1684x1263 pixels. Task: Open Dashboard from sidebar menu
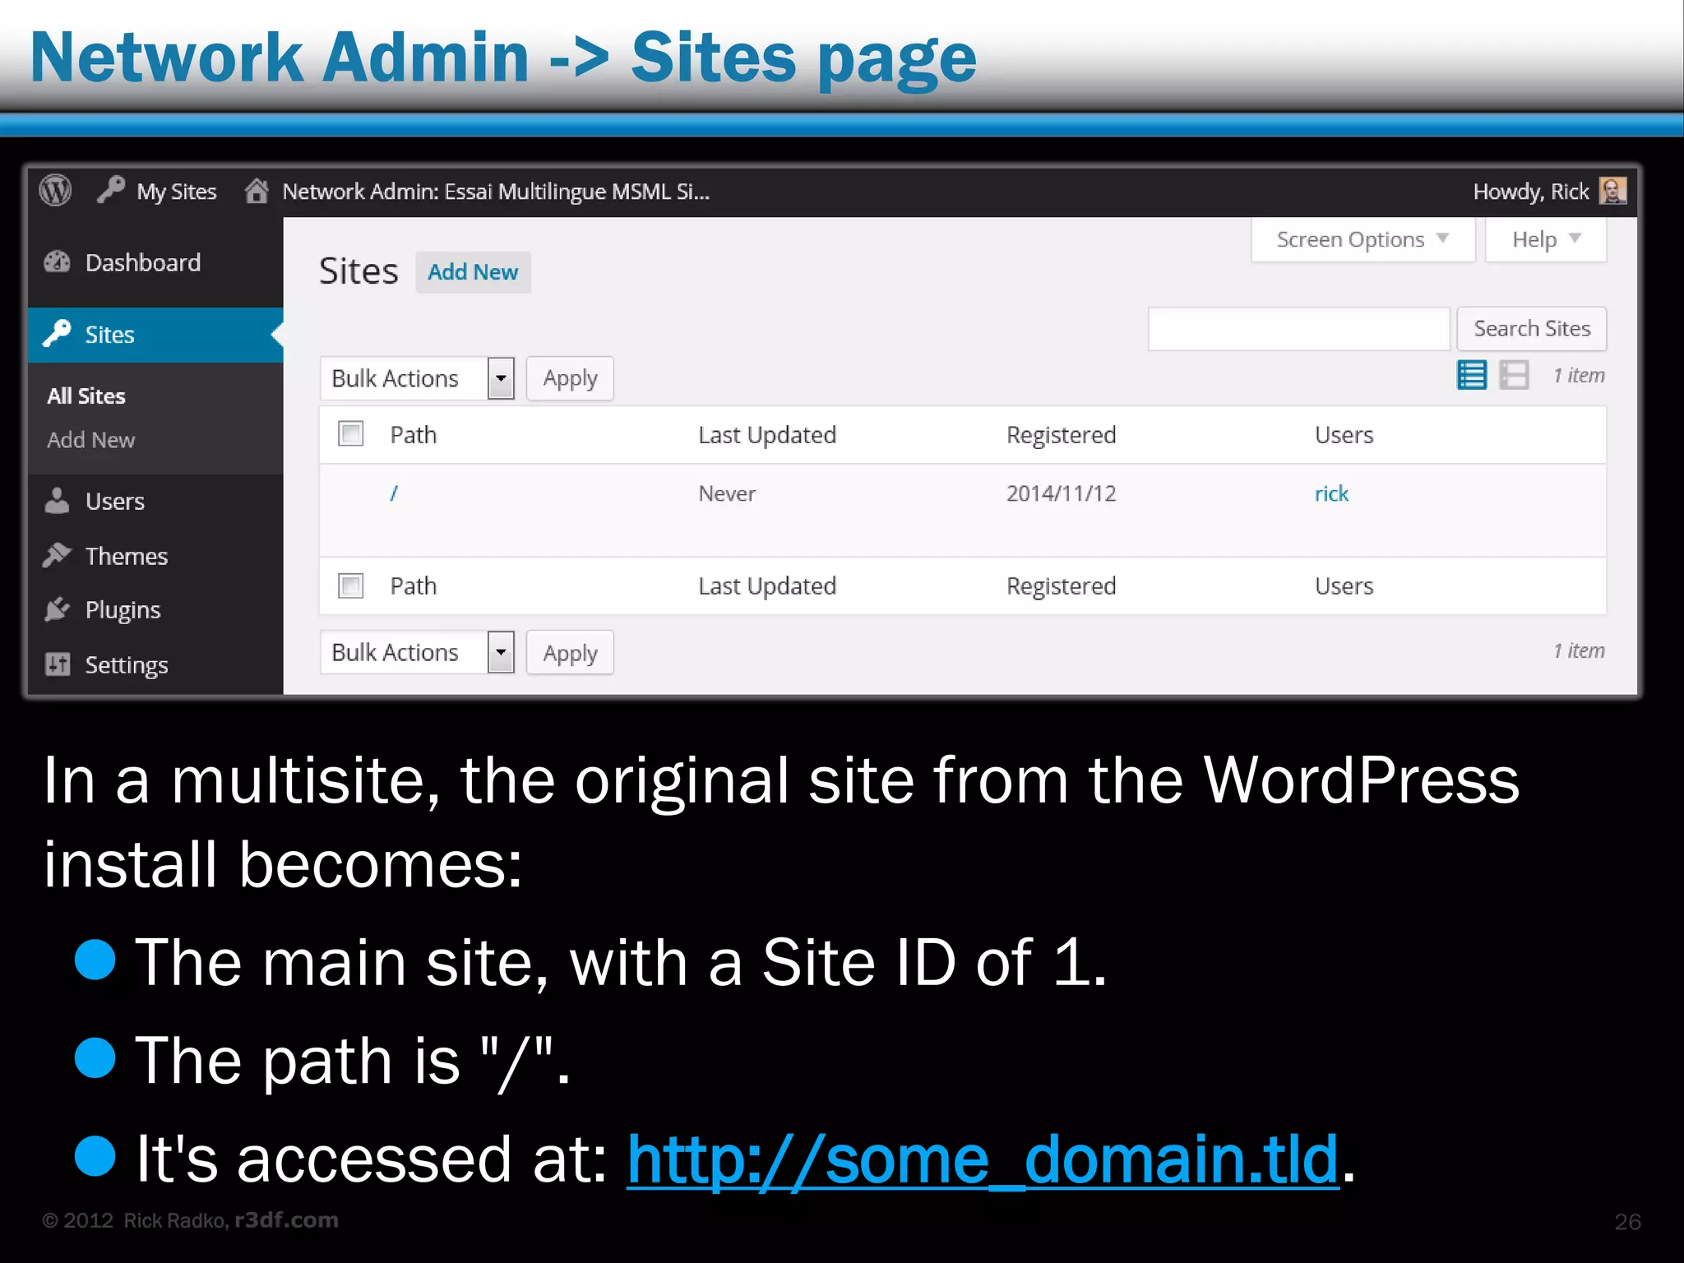click(x=143, y=262)
